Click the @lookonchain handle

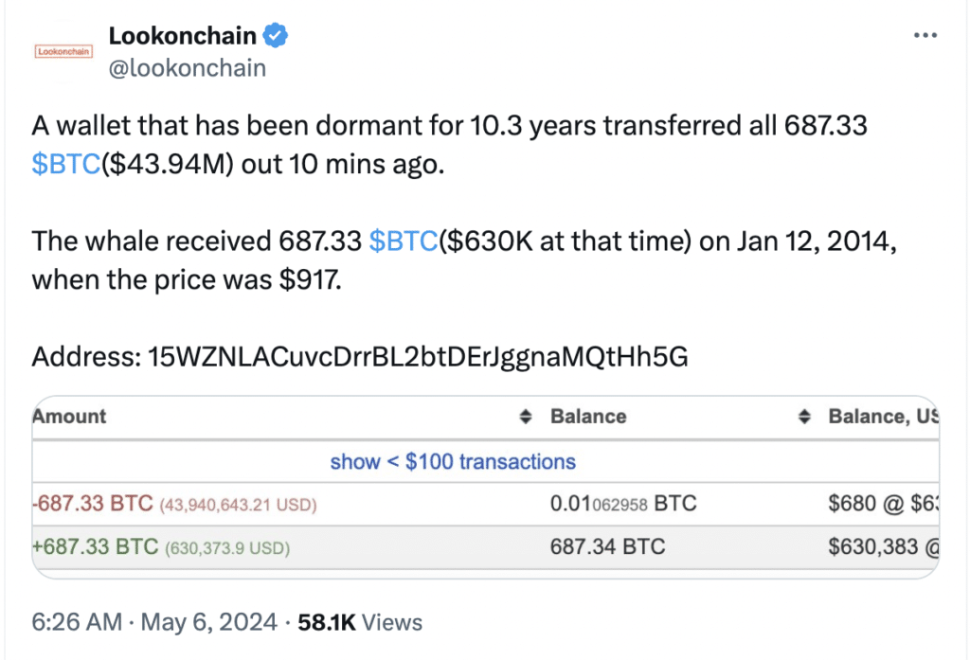(188, 68)
